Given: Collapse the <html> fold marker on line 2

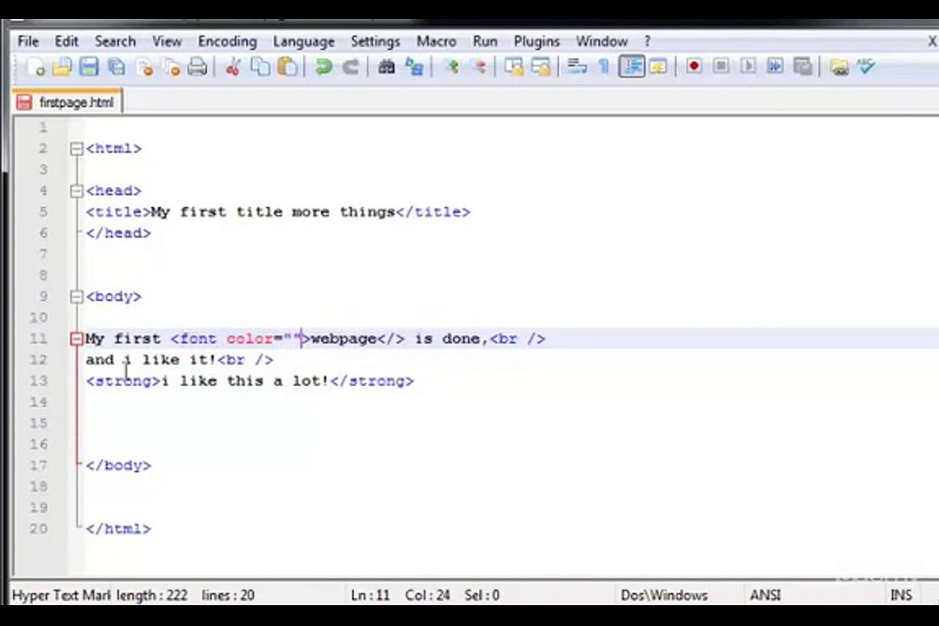Looking at the screenshot, I should point(77,149).
